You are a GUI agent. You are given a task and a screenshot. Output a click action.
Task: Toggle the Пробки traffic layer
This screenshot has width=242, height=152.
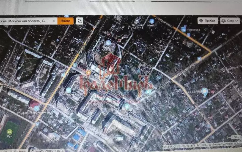pyautogui.click(x=208, y=21)
